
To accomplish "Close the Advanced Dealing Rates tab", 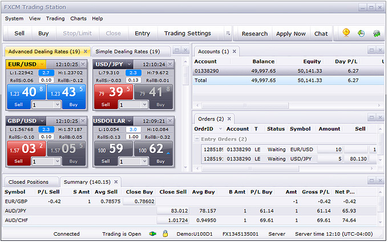I will [x=86, y=51].
